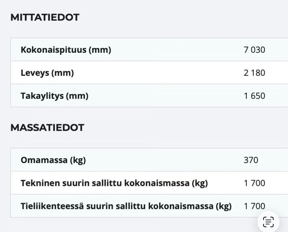Select the Kokonaispituus (mm) row label
This screenshot has height=232, width=288.
pos(66,50)
